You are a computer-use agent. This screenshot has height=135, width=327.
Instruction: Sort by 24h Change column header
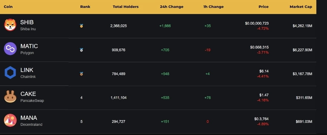point(172,7)
